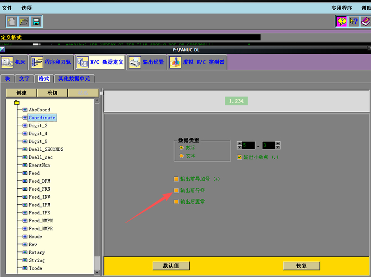Open the 实用程序 menu
The height and width of the screenshot is (277, 371).
(342, 8)
